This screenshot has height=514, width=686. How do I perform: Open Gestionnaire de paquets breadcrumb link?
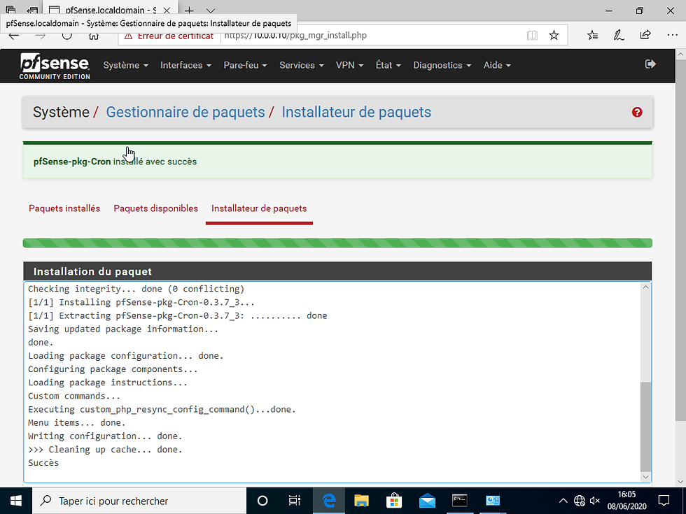pos(185,113)
